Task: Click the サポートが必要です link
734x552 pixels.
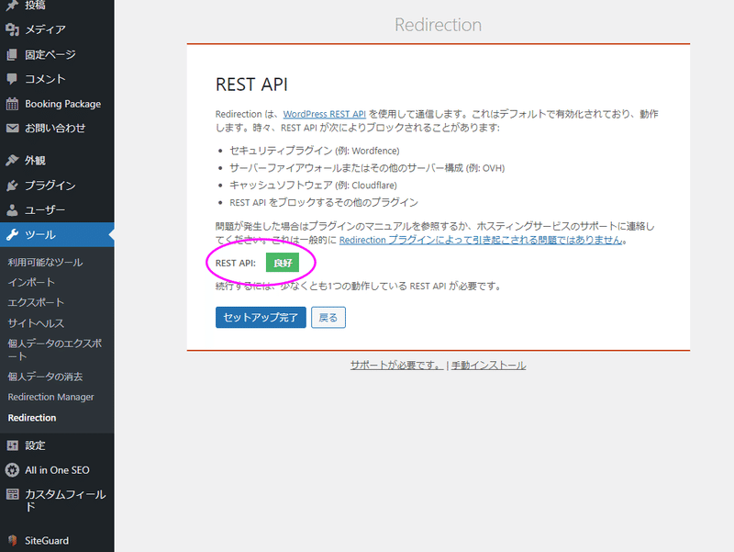Action: (396, 365)
